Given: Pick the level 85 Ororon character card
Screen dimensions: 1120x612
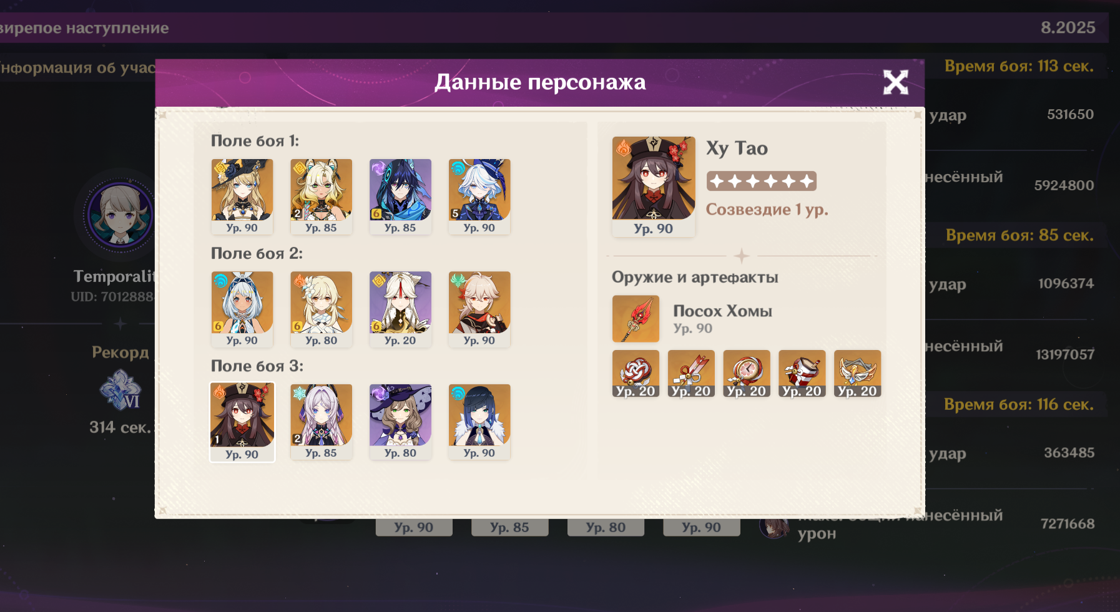Looking at the screenshot, I should pos(400,197).
